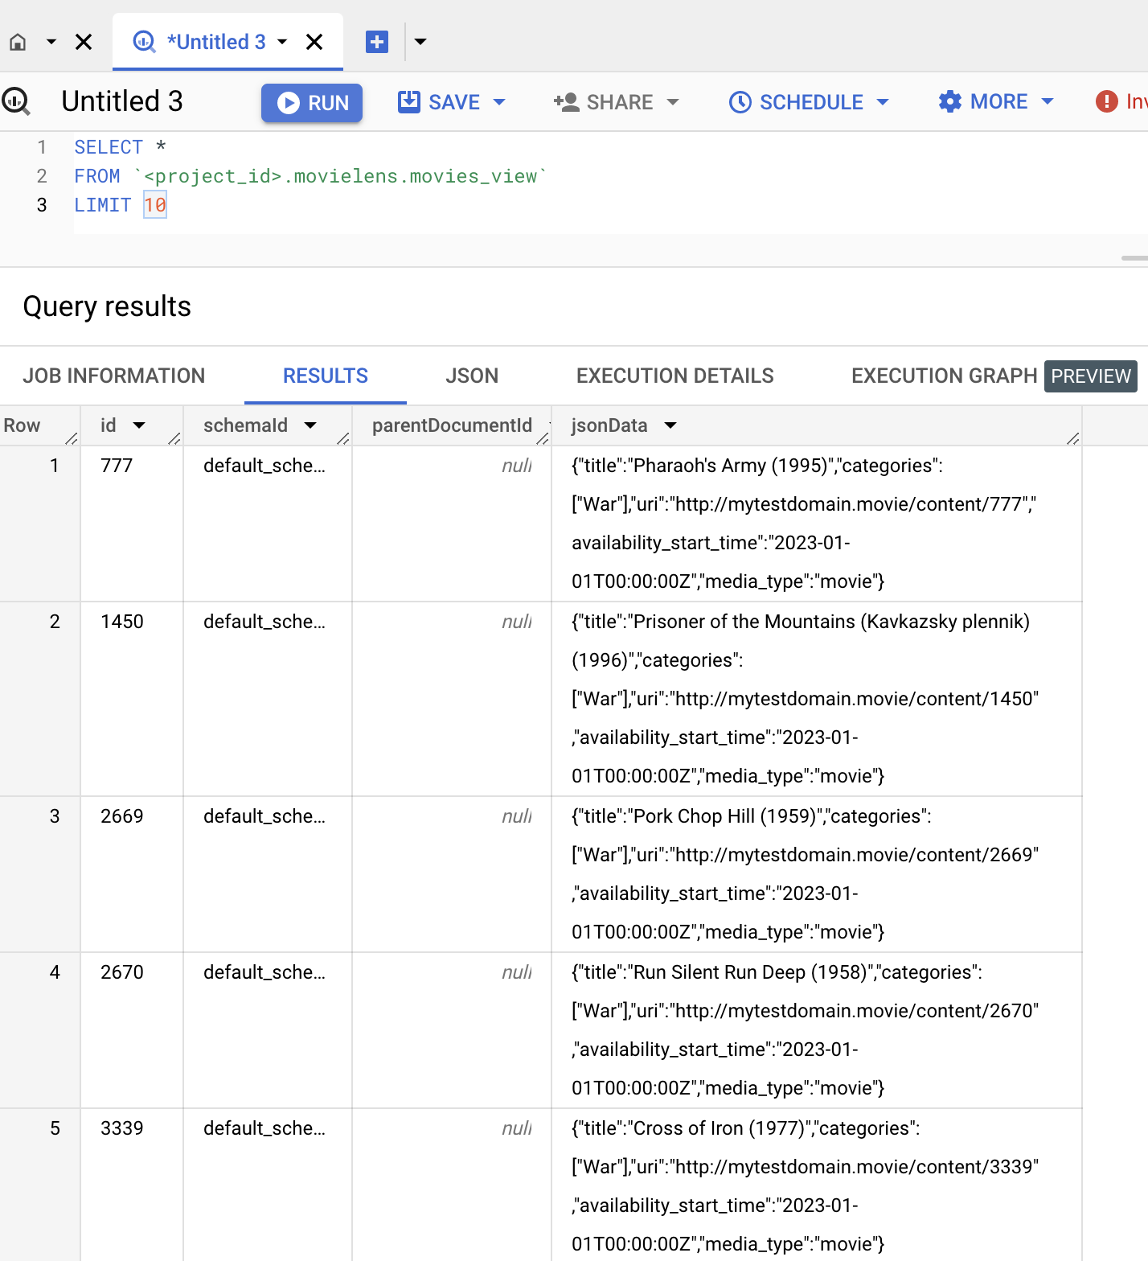This screenshot has height=1261, width=1148.
Task: Click the LIMIT value 10 in editor
Action: (155, 205)
